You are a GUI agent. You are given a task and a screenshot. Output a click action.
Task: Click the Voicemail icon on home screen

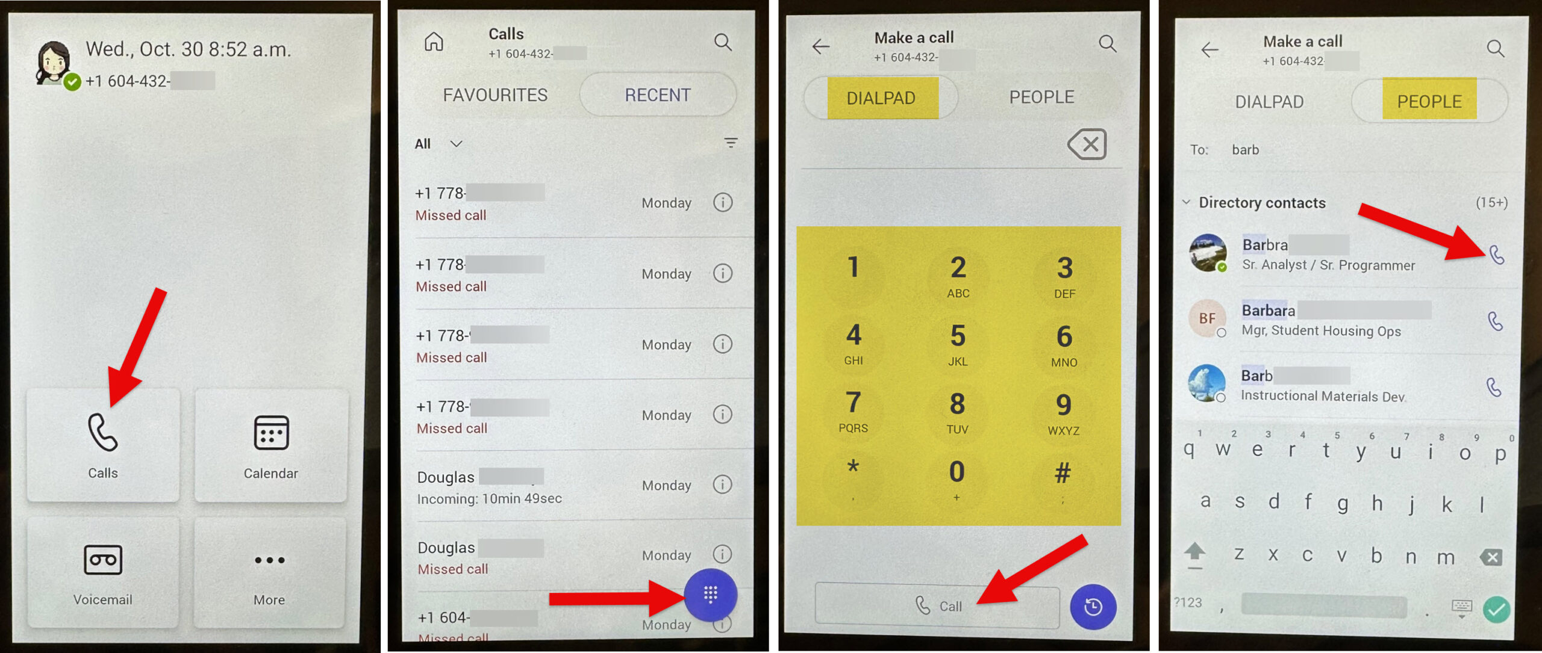point(98,565)
